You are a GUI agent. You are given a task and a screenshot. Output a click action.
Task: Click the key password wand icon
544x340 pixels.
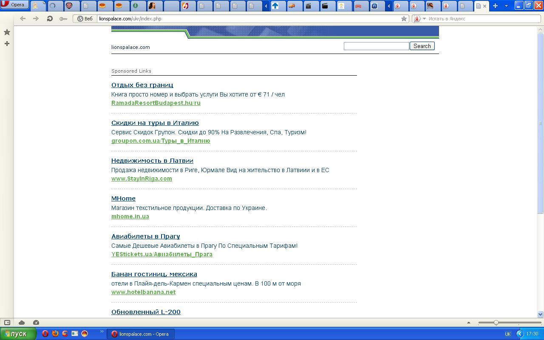coord(63,19)
